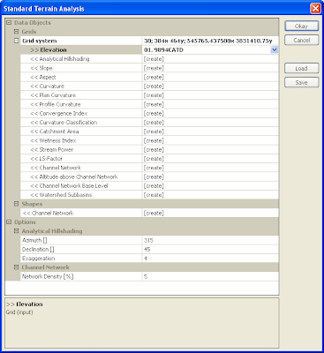
Task: Click the Exaggeration value 4
Action: (146, 259)
